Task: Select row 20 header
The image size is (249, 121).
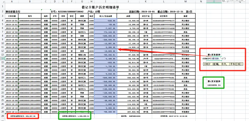Action: pyautogui.click(x=3, y=81)
